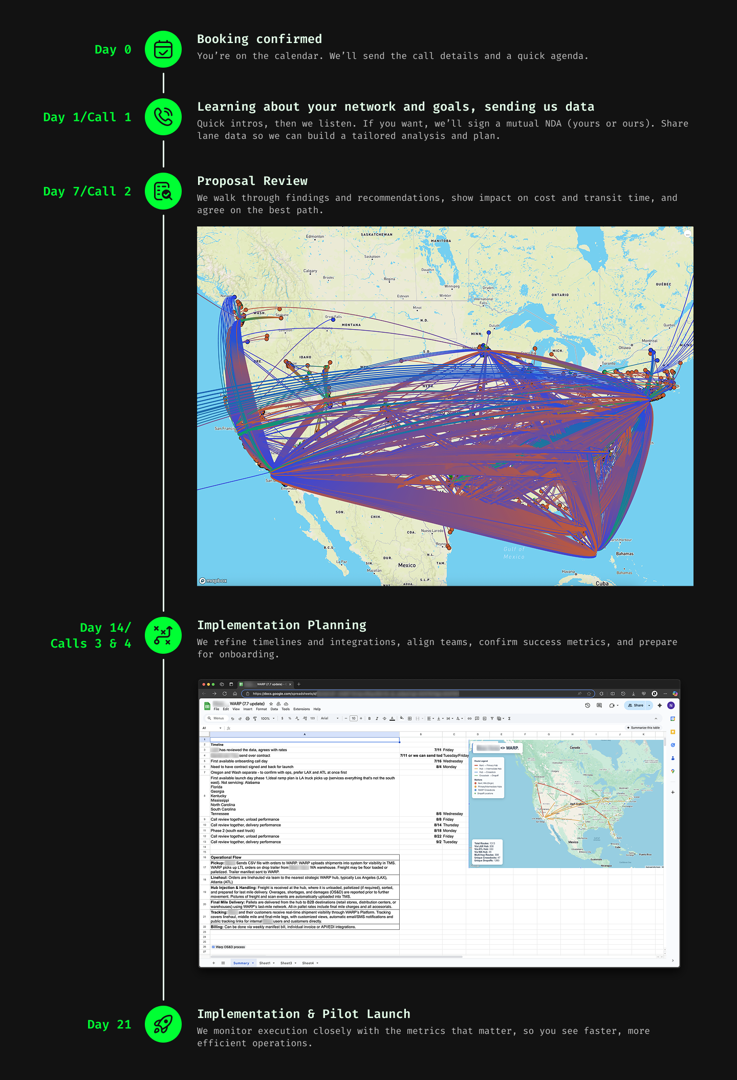This screenshot has height=1080, width=737.
Task: Open the Arial font dropdown
Action: 330,718
